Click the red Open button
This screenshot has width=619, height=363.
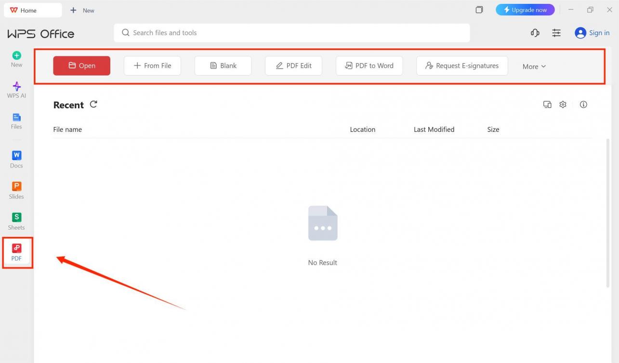pyautogui.click(x=81, y=66)
